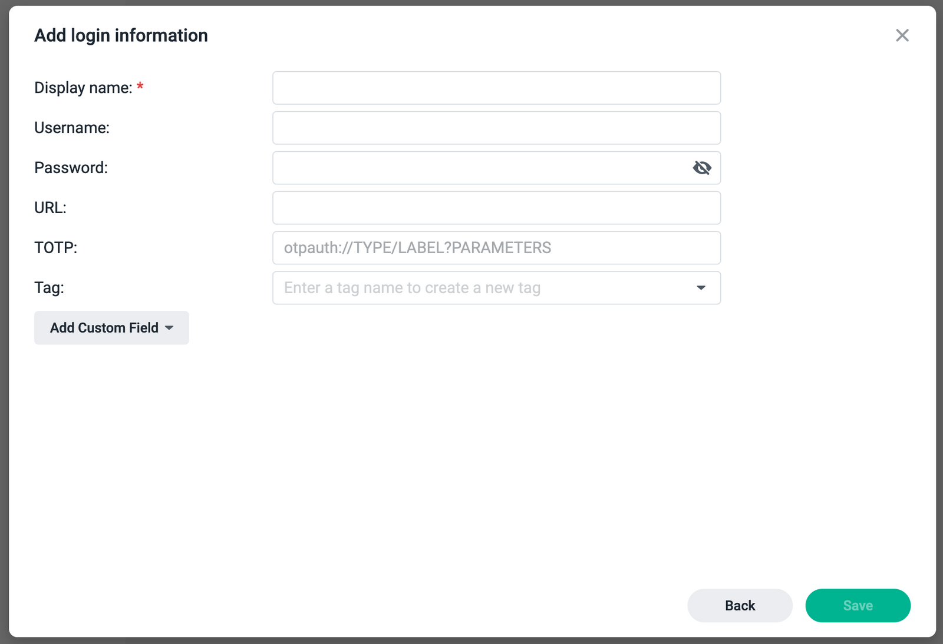Click the Tag label
Viewport: 943px width, 644px height.
49,288
